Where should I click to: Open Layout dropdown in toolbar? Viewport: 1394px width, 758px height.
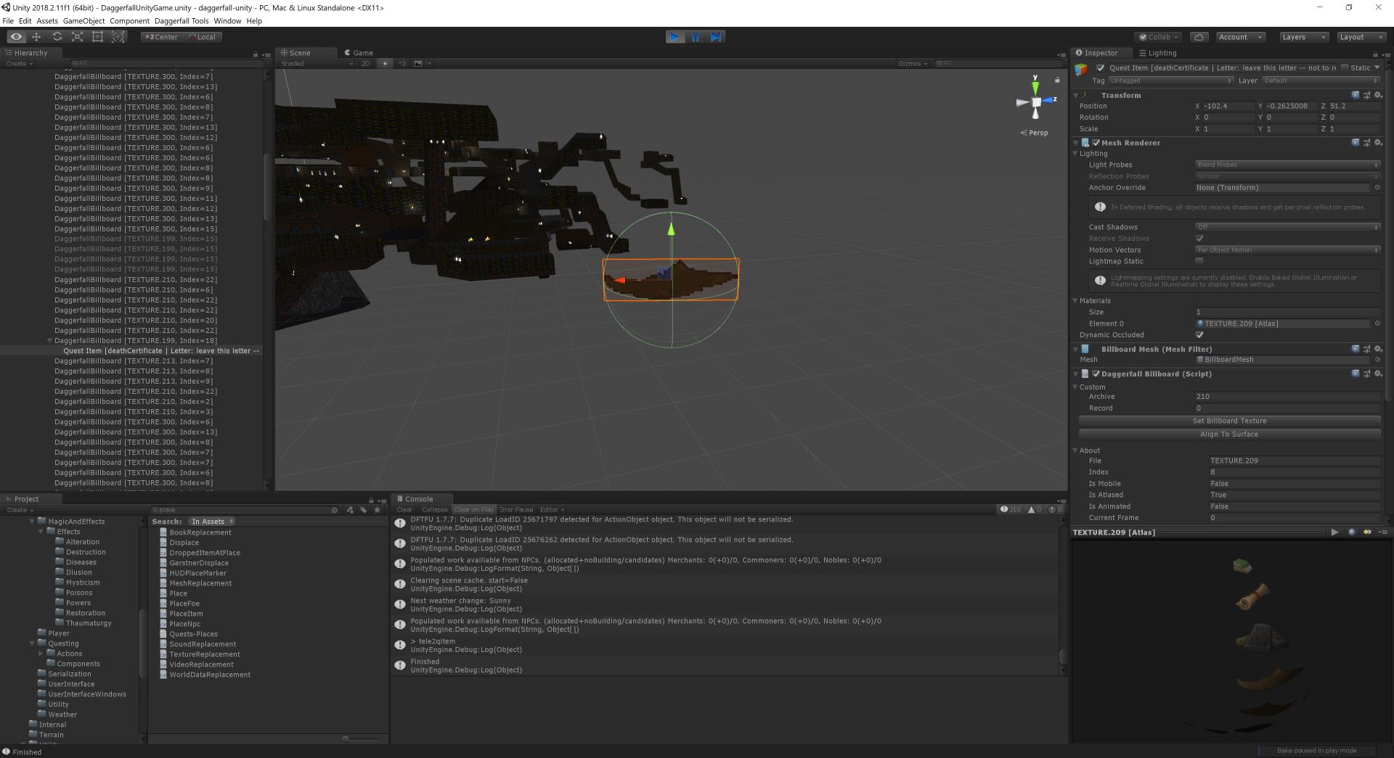tap(1361, 37)
